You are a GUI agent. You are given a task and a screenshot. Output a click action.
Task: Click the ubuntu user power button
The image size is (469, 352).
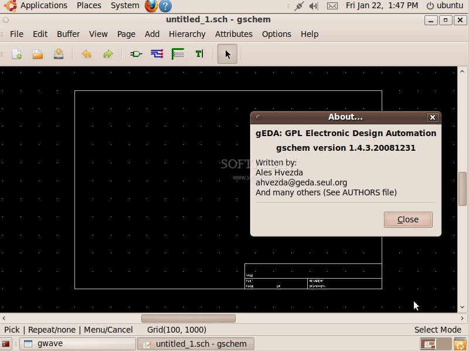[x=444, y=6]
